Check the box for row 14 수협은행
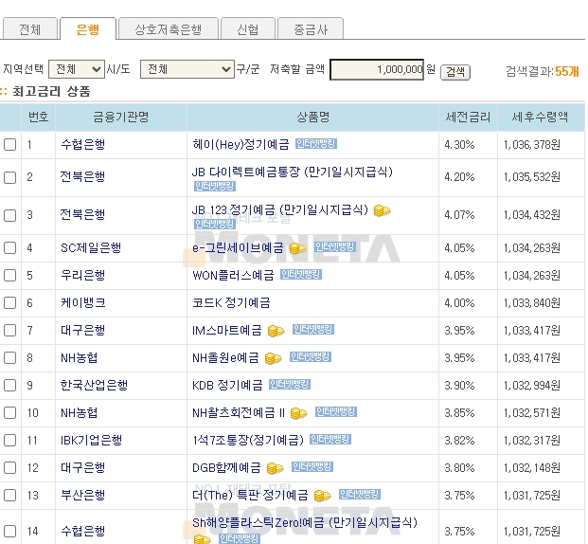The image size is (588, 544). 10,532
